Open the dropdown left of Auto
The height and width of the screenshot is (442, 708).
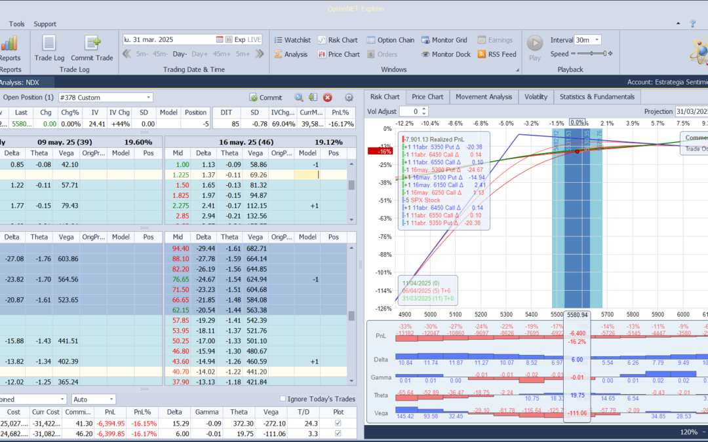pyautogui.click(x=62, y=399)
